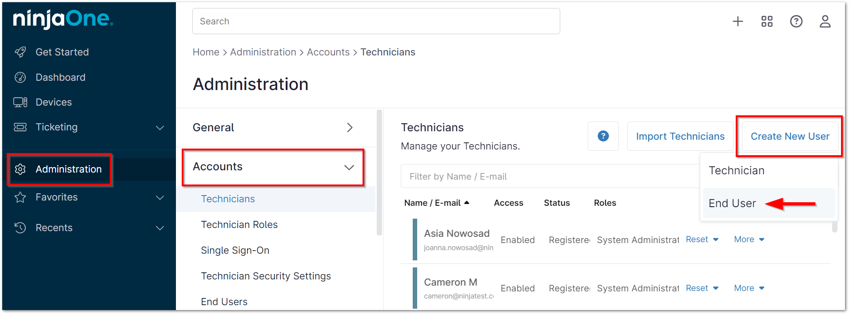Viewport: 849px width, 314px height.
Task: Click the help question mark in header
Action: click(796, 21)
